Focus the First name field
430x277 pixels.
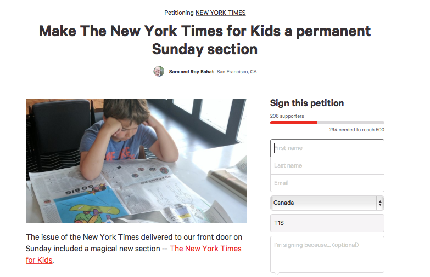tap(327, 148)
